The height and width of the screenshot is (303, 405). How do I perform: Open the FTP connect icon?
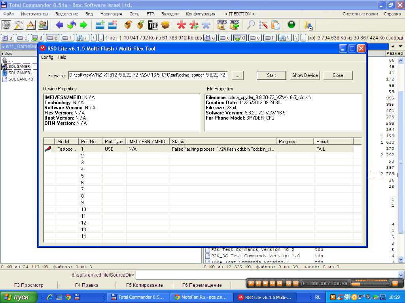click(x=222, y=25)
